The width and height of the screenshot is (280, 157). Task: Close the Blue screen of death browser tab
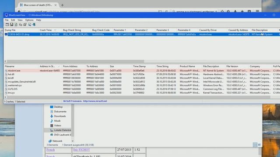point(56,5)
